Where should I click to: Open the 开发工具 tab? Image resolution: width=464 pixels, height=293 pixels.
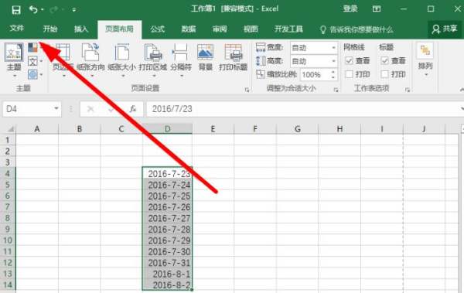(x=288, y=29)
